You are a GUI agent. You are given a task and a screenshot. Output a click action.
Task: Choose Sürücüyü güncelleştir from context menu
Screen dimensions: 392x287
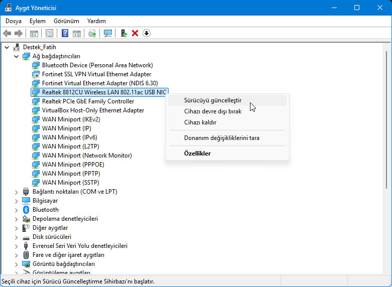tap(213, 100)
